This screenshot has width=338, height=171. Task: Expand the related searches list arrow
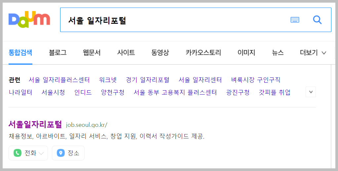[311, 92]
